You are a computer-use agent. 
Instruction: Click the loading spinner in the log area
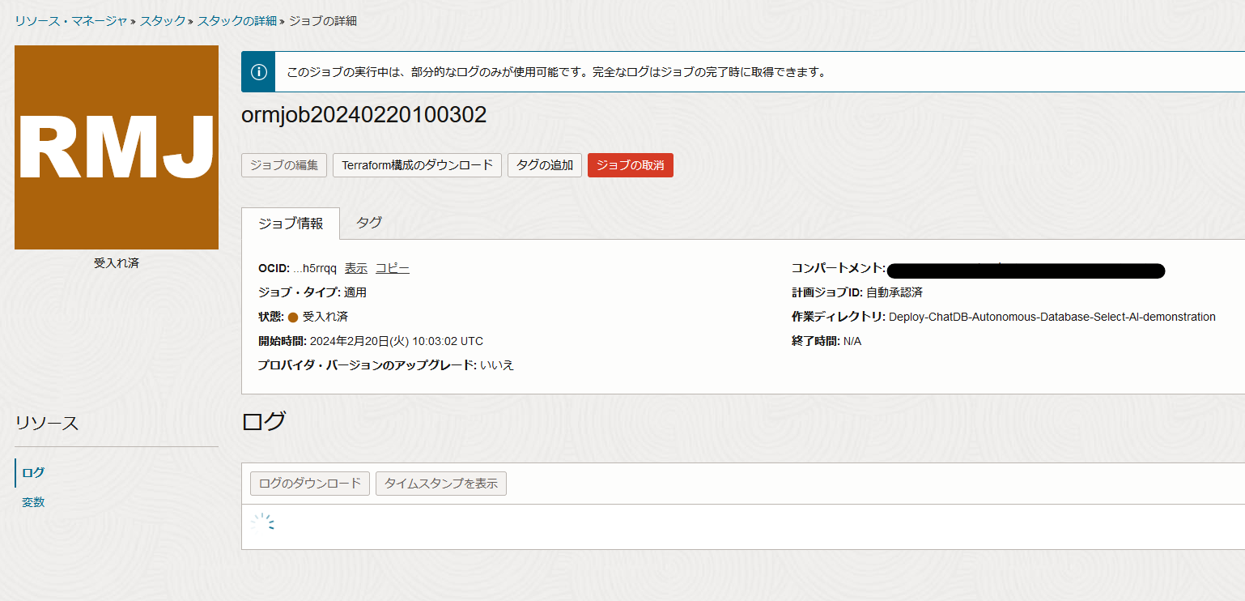262,524
